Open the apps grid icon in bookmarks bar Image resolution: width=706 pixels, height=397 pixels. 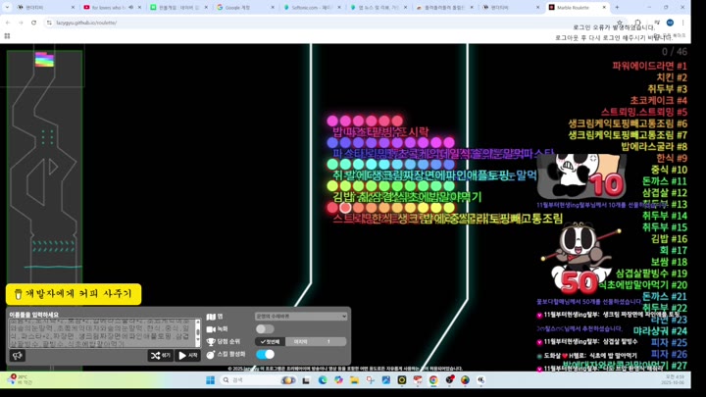(7, 36)
